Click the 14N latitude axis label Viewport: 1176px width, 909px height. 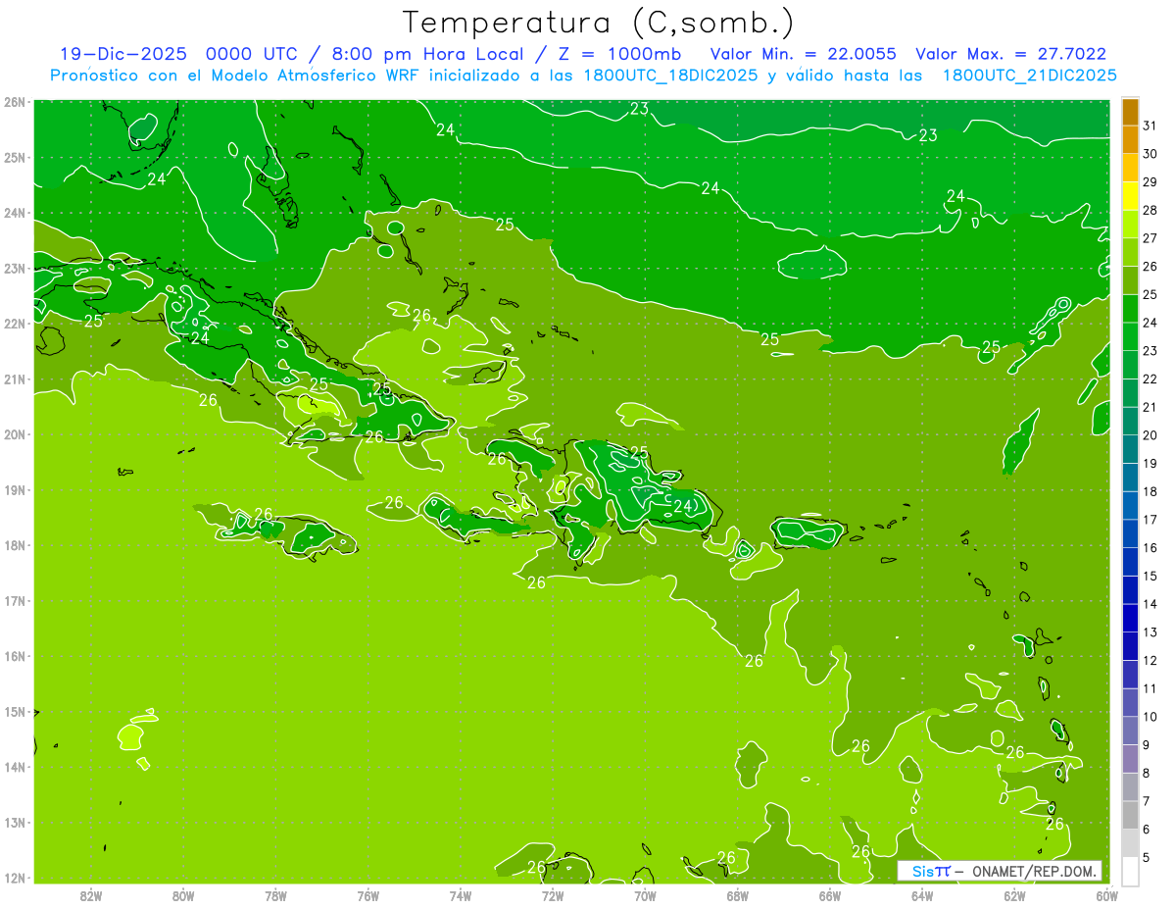pos(14,767)
